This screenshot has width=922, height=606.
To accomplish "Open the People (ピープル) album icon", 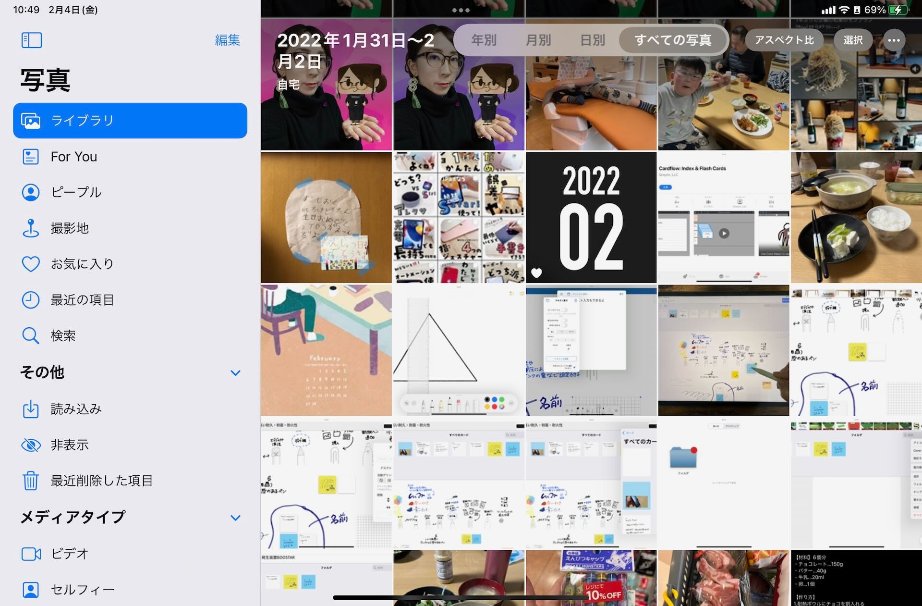I will [x=31, y=192].
